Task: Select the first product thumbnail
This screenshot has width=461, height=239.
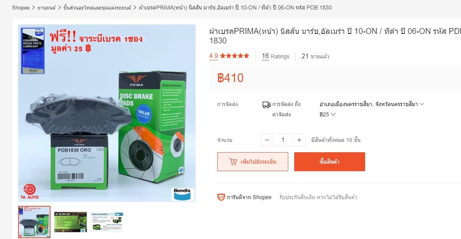Action: click(34, 222)
